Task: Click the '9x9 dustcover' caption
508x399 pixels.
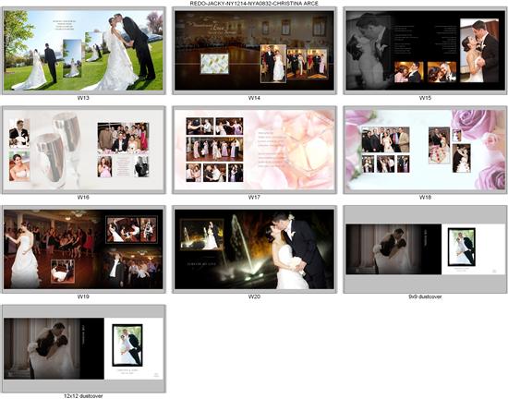Action: pyautogui.click(x=425, y=296)
